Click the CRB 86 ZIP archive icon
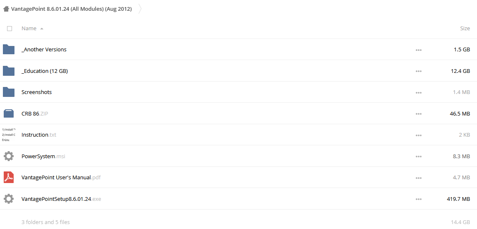Image resolution: width=477 pixels, height=229 pixels. point(9,113)
